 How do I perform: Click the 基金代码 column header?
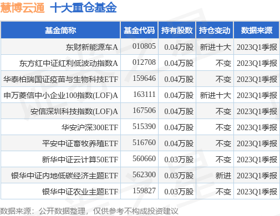(139, 30)
